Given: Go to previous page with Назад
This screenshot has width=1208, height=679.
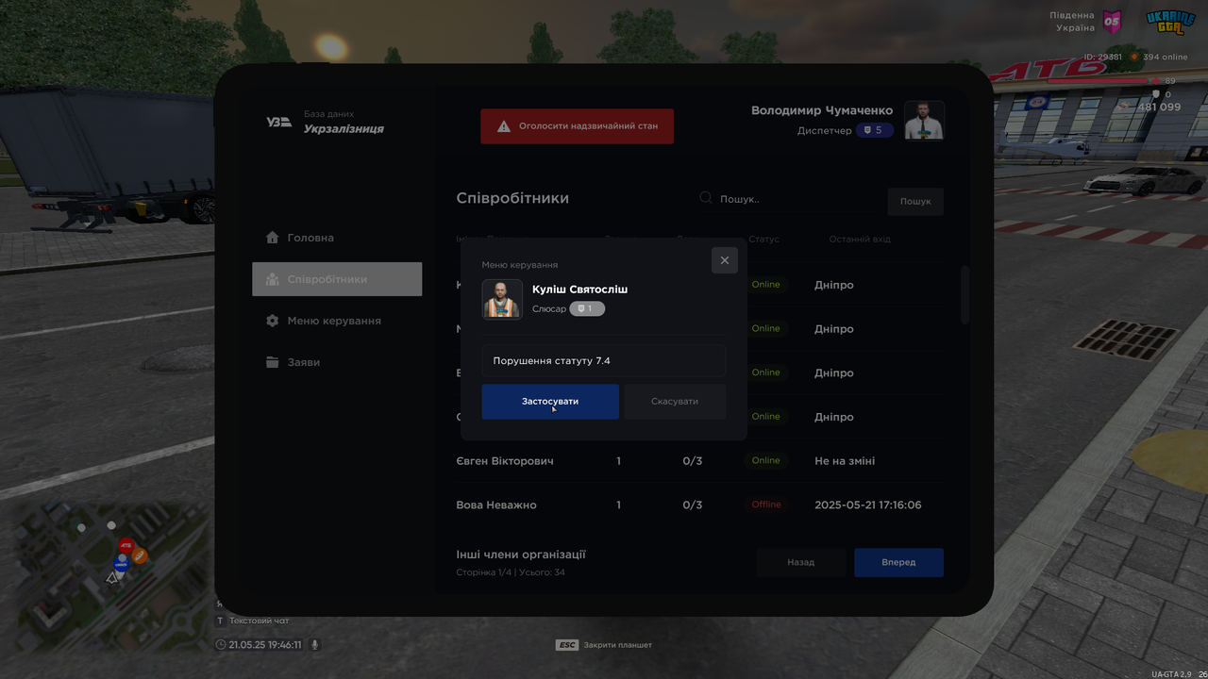Looking at the screenshot, I should click(801, 562).
